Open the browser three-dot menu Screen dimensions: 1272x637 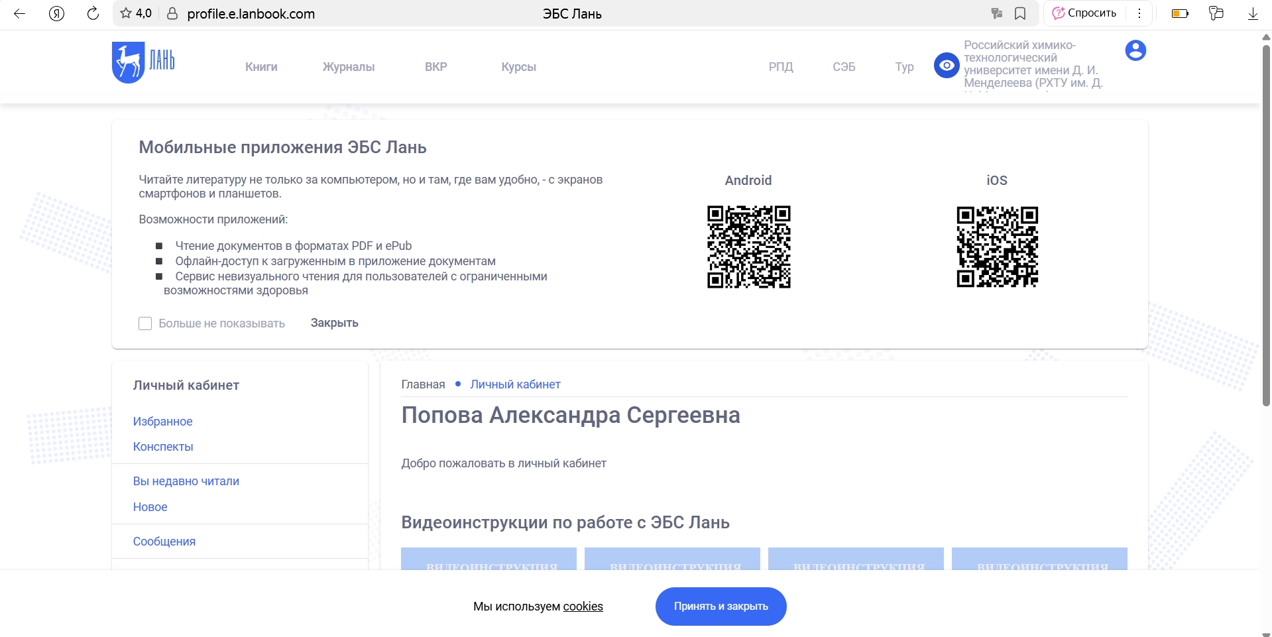coord(1139,13)
